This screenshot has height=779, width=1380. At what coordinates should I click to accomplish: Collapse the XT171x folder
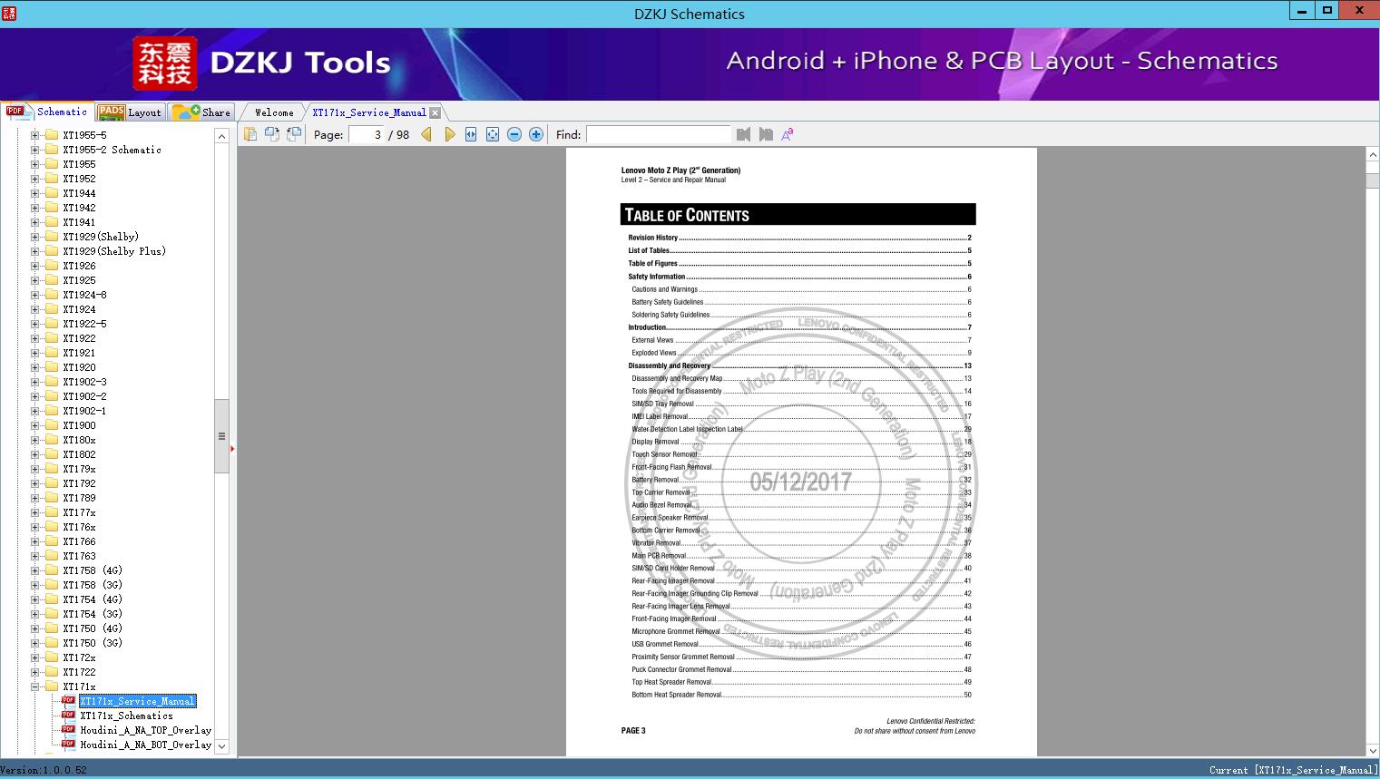pyautogui.click(x=35, y=686)
